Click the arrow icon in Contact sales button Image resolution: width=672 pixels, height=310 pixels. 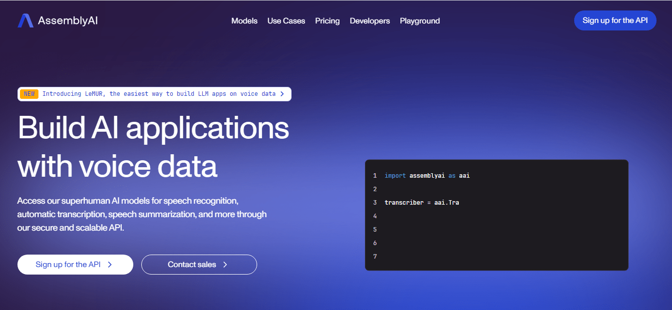point(225,265)
